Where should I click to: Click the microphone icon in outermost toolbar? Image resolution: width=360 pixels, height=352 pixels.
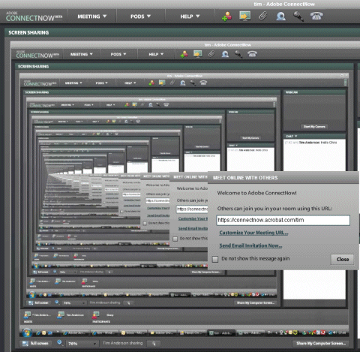pos(298,17)
